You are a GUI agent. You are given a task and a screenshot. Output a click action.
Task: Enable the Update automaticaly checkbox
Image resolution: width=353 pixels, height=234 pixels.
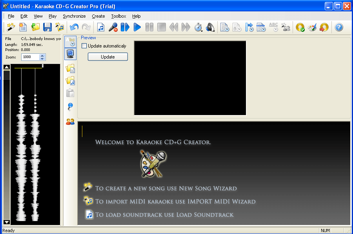(84, 46)
